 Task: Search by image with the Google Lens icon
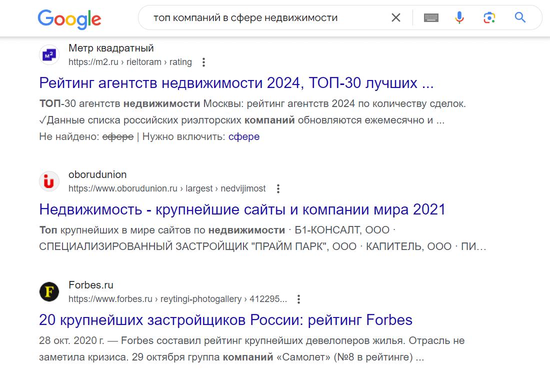[x=489, y=17]
